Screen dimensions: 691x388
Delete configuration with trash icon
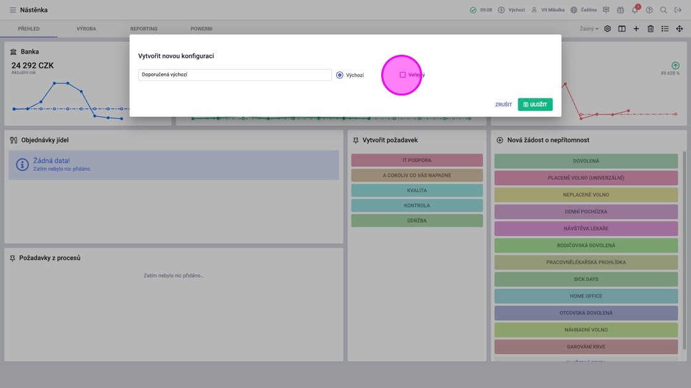pos(650,28)
